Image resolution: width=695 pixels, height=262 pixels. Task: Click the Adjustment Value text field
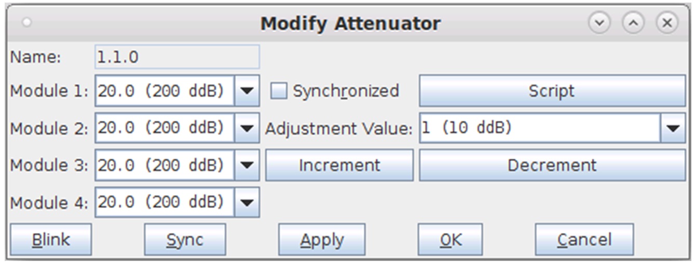point(539,128)
